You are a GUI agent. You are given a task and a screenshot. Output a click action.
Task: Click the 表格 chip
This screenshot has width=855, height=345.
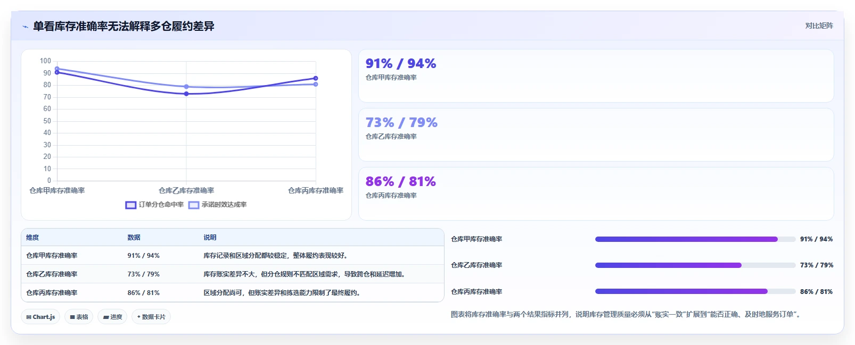79,317
